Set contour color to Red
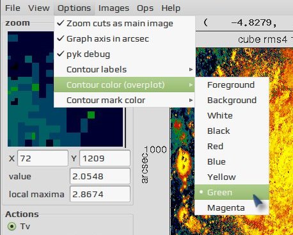Viewport: 293px width, 235px height. tap(232, 146)
